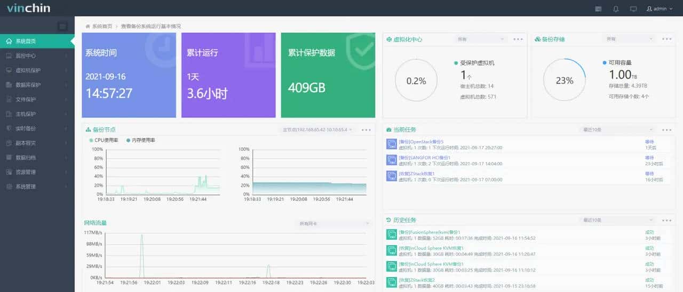Open the 历史任务 panel three-dot menu
Viewport: 683px width, 292px height.
[x=667, y=220]
